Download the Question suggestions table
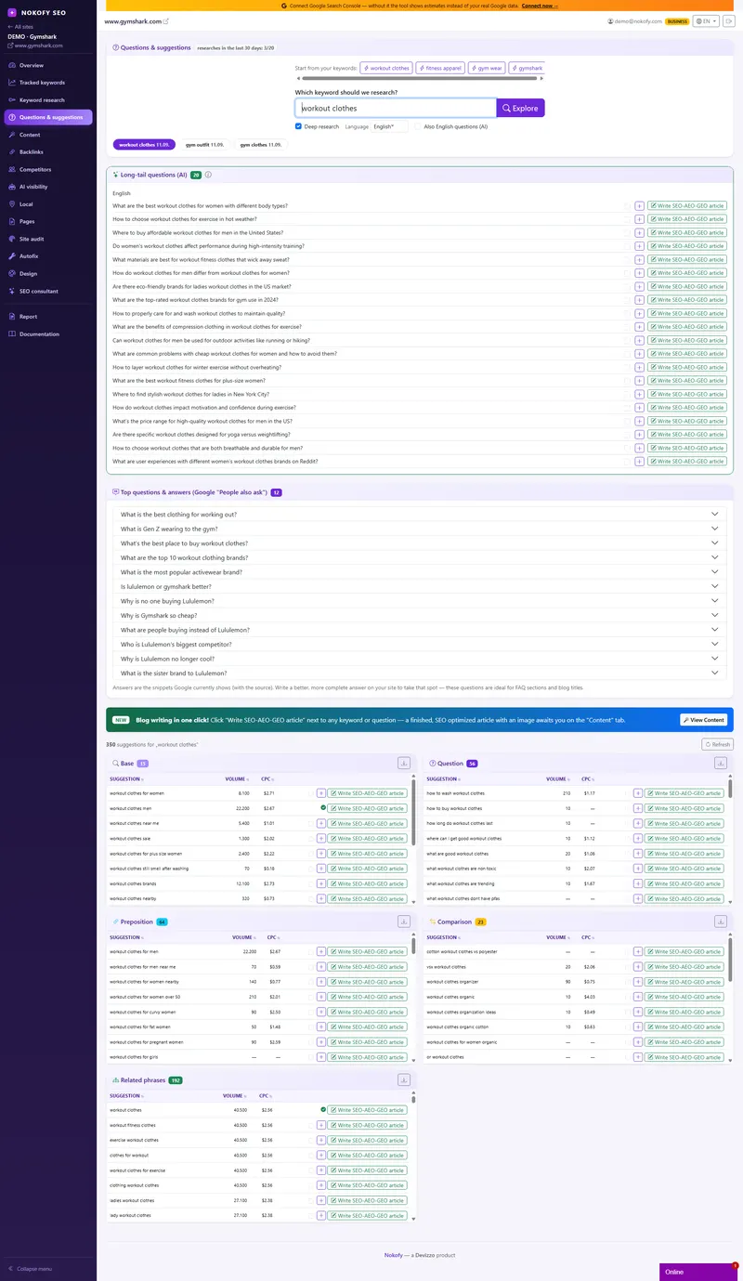 click(x=721, y=763)
